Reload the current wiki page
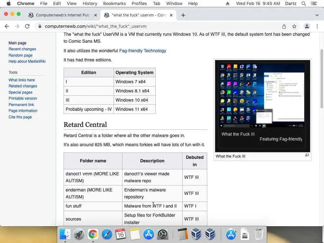This screenshot has height=243, width=324. (27, 26)
